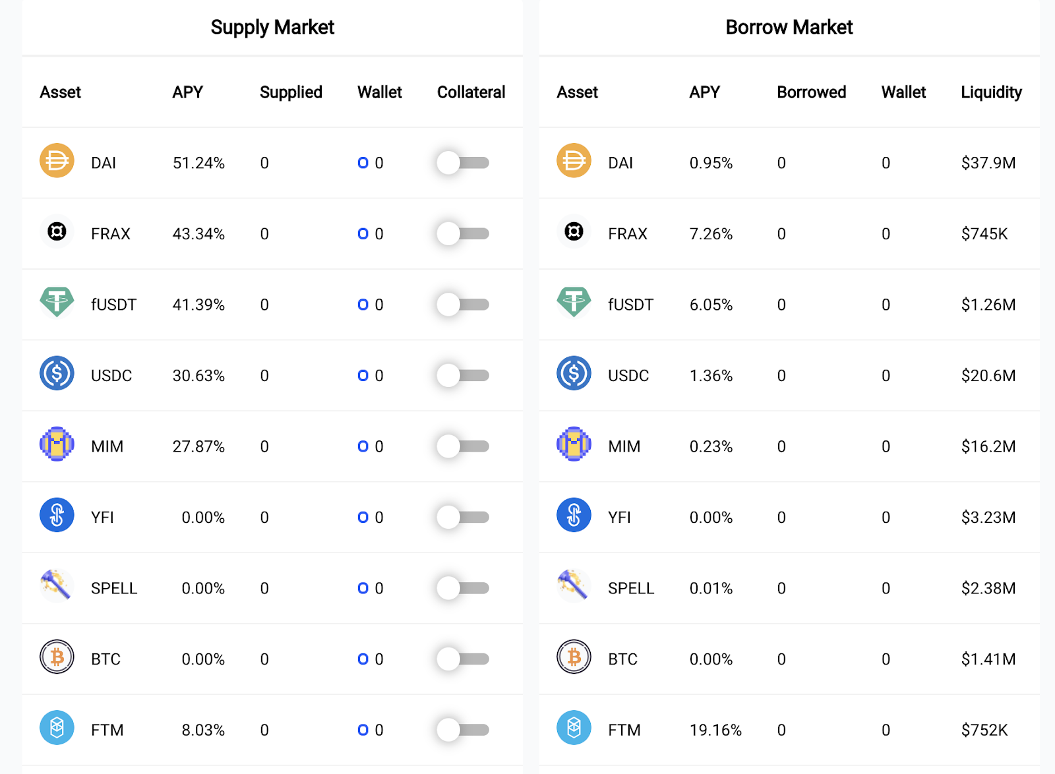Click the fUSDT Tether icon in Borrow Market

point(574,303)
